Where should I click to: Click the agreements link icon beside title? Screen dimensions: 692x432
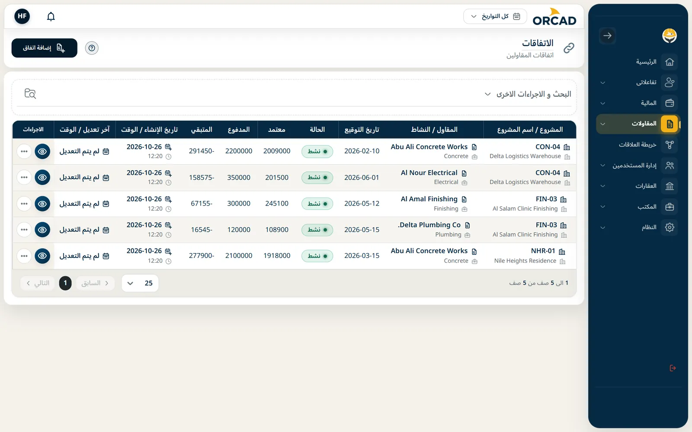coord(569,48)
